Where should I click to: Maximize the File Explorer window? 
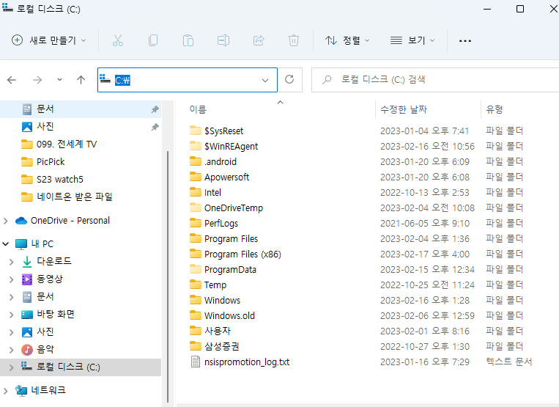click(x=519, y=9)
